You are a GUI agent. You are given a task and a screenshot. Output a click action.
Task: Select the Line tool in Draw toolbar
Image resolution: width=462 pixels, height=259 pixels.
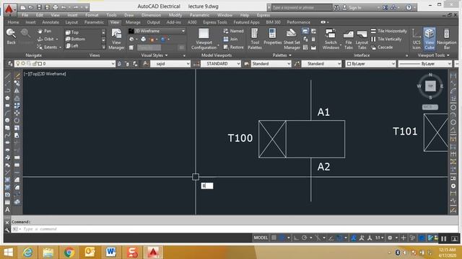[x=7, y=76]
